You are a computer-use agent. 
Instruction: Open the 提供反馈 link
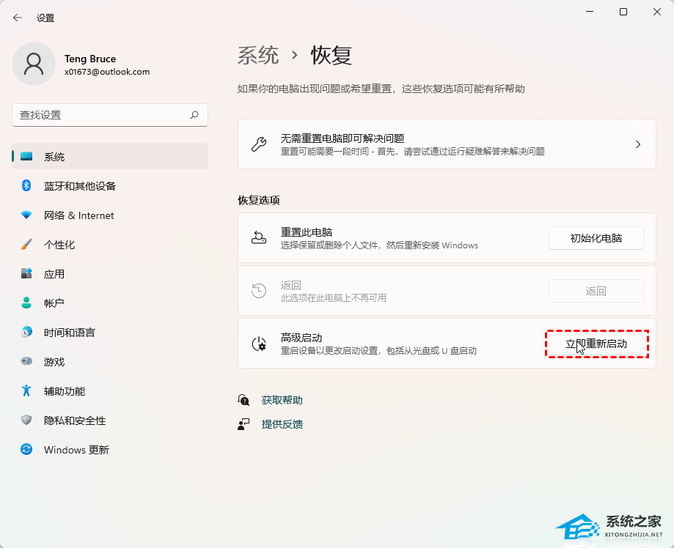pyautogui.click(x=282, y=424)
